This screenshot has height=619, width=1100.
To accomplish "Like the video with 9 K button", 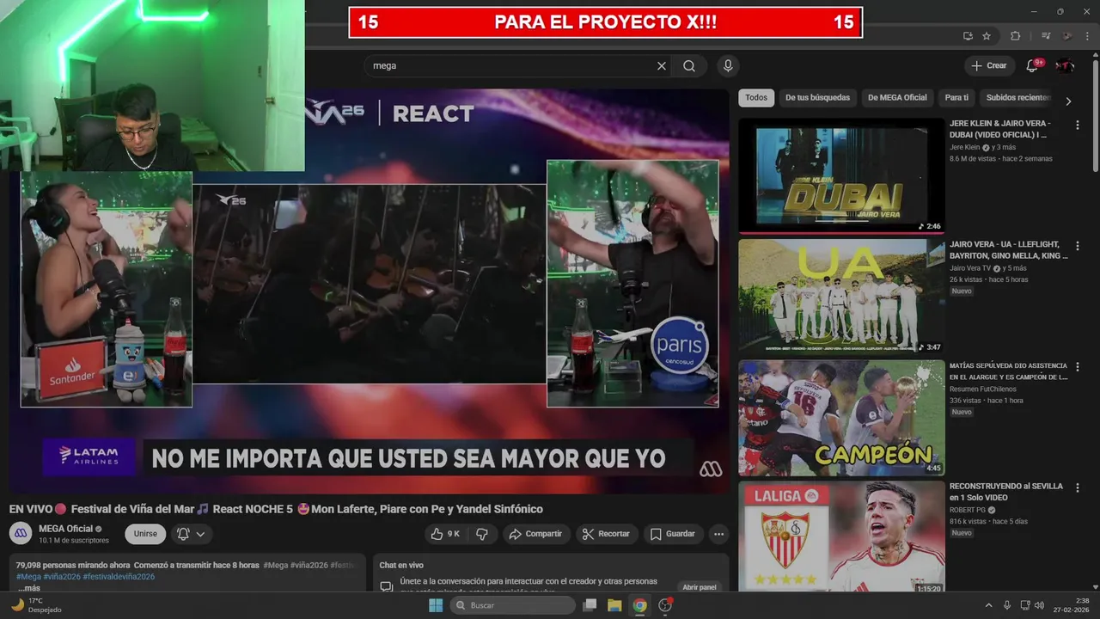I will [x=446, y=534].
